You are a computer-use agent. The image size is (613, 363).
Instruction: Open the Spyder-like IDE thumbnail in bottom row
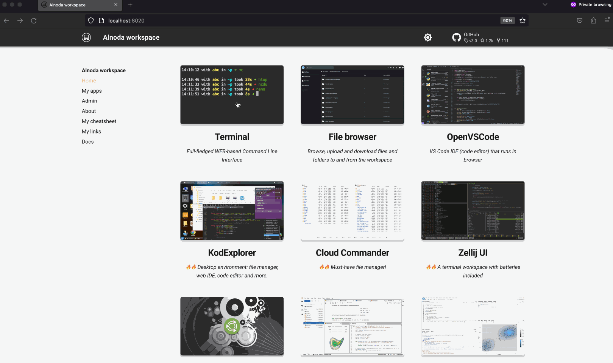click(353, 326)
